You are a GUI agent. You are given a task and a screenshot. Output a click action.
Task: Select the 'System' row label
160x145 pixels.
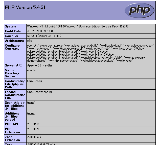point(11,26)
